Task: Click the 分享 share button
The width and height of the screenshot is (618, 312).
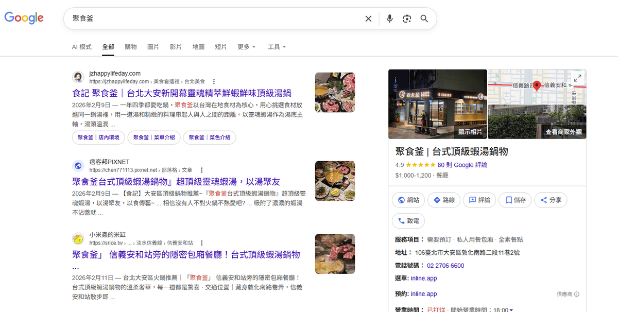Action: [x=551, y=200]
